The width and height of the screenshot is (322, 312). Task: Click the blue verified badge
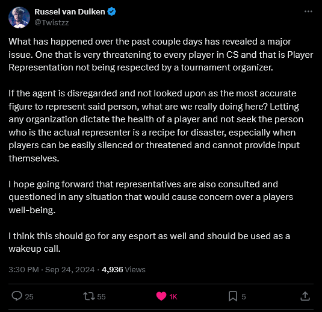click(x=112, y=11)
